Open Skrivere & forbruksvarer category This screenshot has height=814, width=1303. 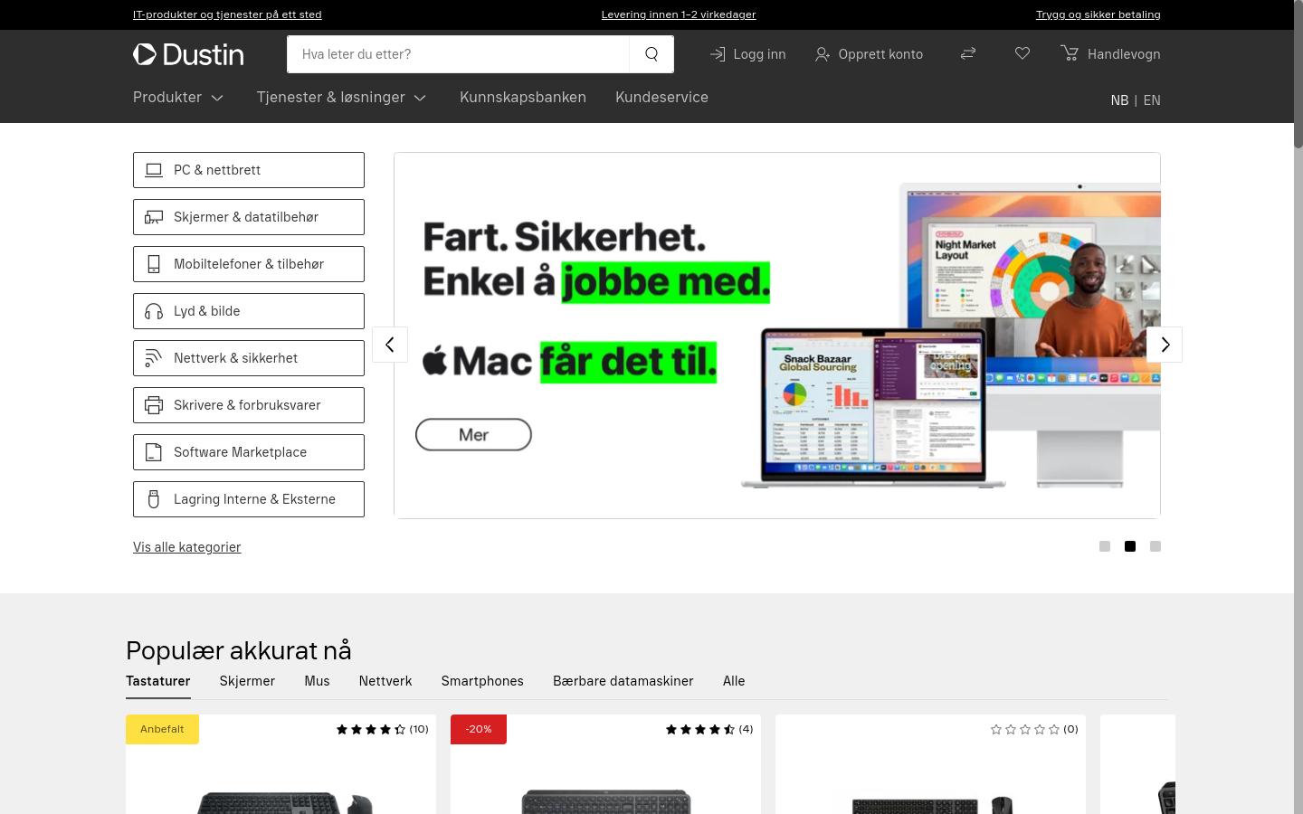point(249,405)
